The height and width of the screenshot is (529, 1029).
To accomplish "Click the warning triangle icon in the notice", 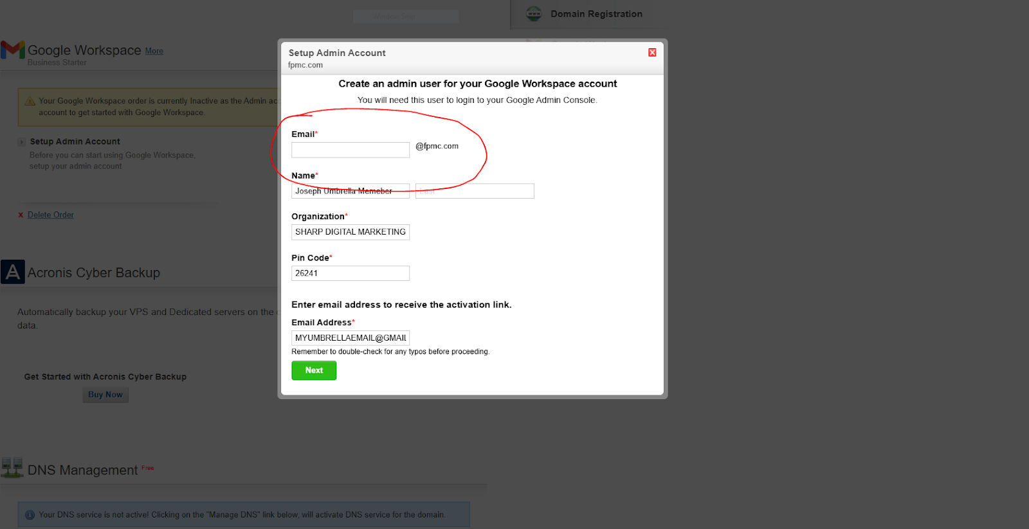I will pos(30,102).
